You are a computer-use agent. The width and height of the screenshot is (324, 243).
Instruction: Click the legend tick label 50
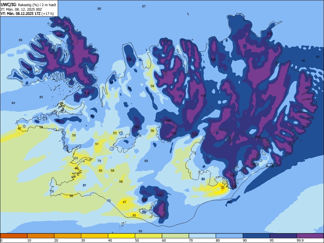coord(137,240)
